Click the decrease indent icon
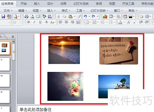 (141, 22)
